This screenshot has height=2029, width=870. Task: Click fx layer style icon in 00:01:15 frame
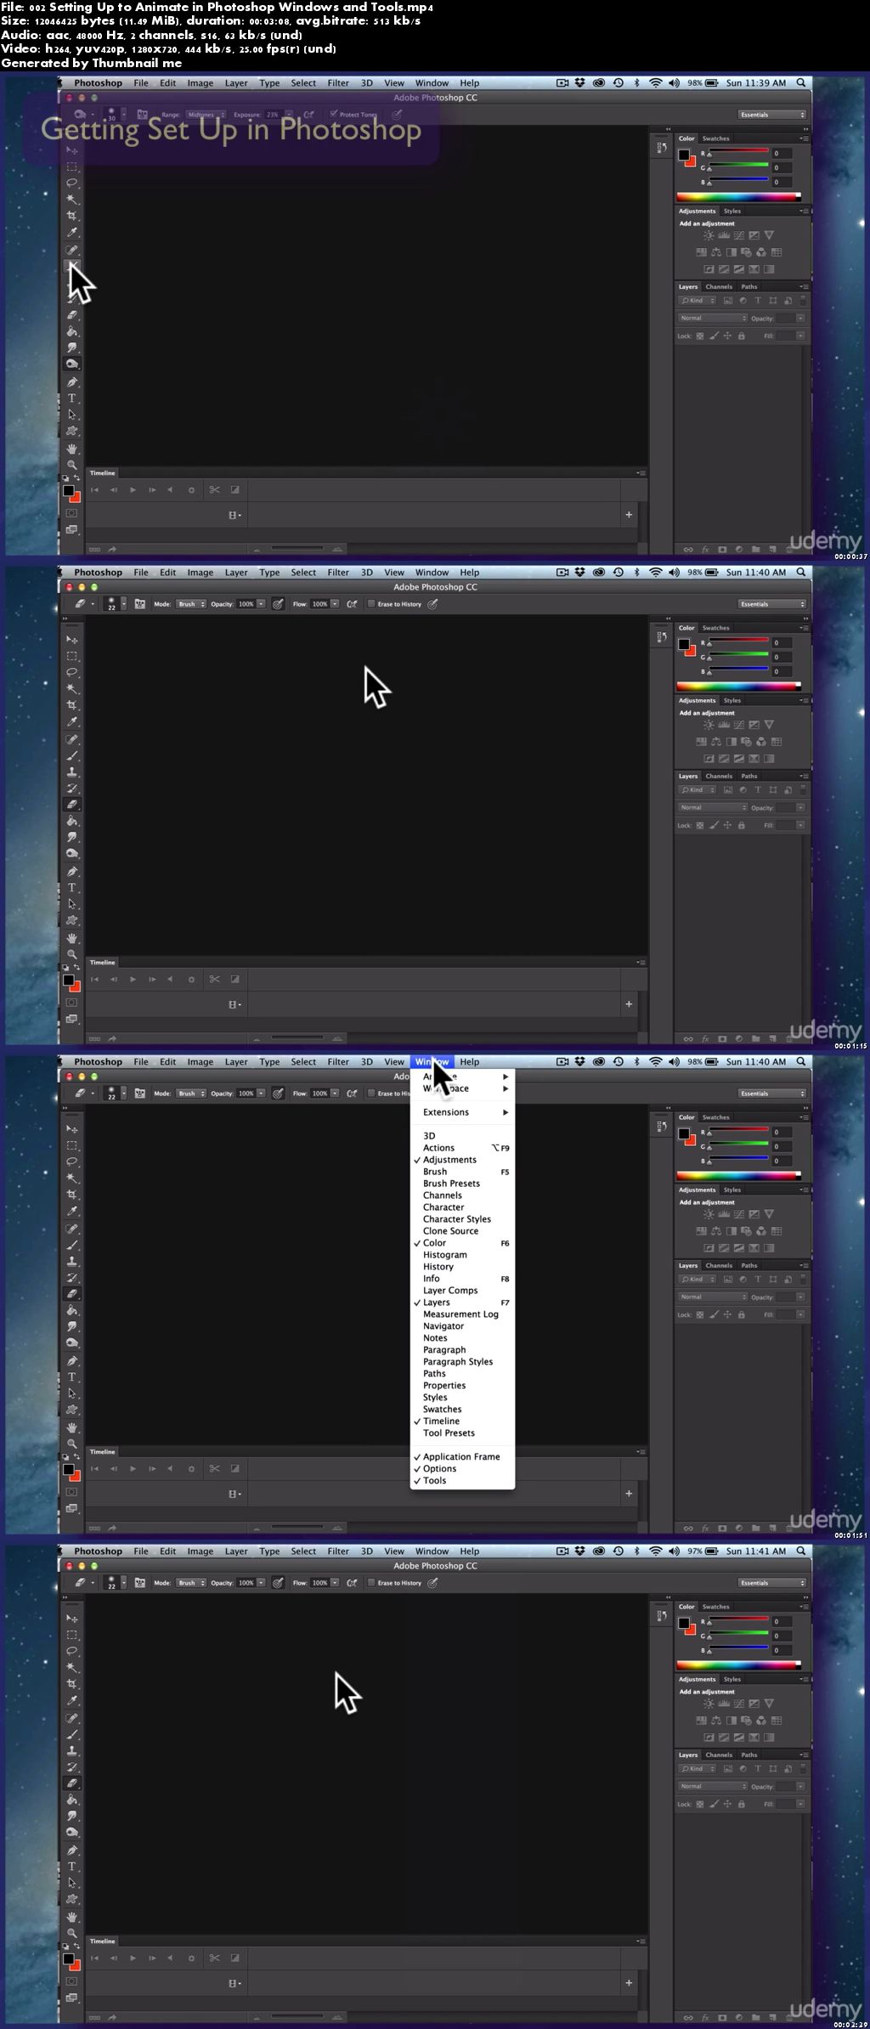click(705, 1038)
